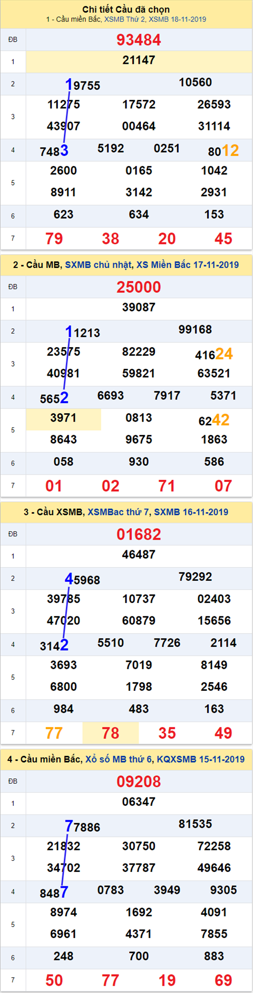Follow the Xổ số MB thứ 6 link
Screen dimensions: 253x993
119,759
